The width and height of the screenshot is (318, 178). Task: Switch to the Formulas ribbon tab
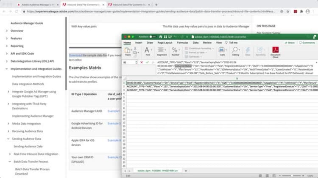[x=182, y=43]
